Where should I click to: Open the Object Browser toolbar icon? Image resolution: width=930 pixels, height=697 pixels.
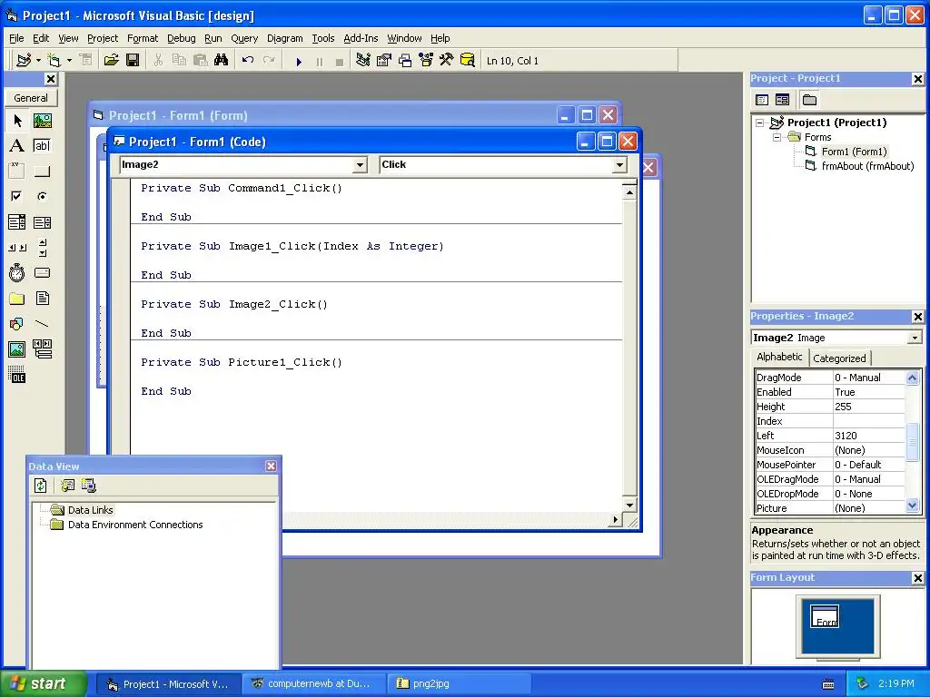pyautogui.click(x=426, y=61)
